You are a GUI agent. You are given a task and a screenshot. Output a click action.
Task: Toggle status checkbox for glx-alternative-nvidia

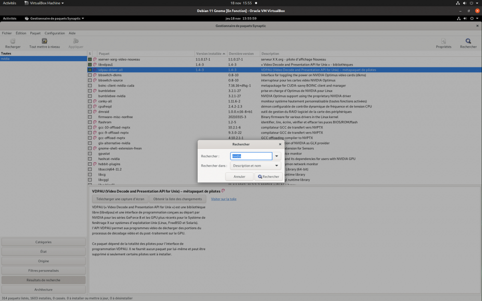(90, 143)
